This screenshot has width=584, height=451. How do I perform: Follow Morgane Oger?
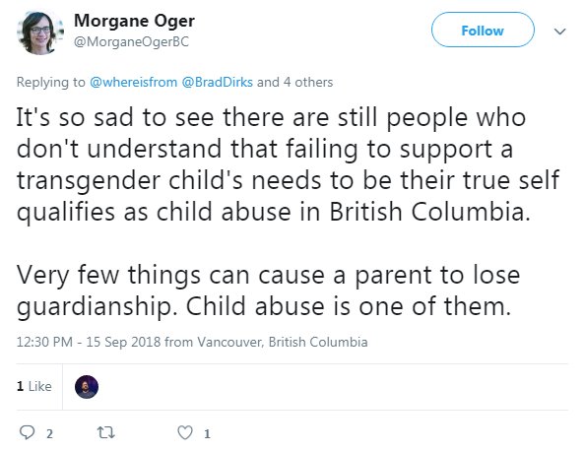[483, 30]
